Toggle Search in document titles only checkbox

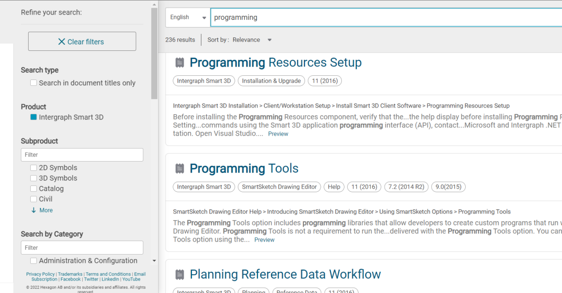tap(33, 83)
